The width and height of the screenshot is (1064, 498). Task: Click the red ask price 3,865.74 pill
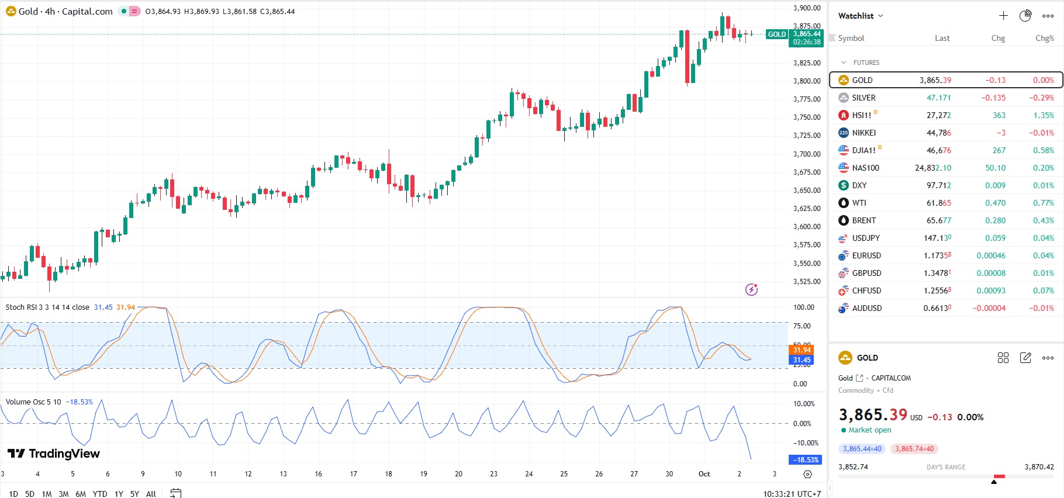pyautogui.click(x=914, y=449)
